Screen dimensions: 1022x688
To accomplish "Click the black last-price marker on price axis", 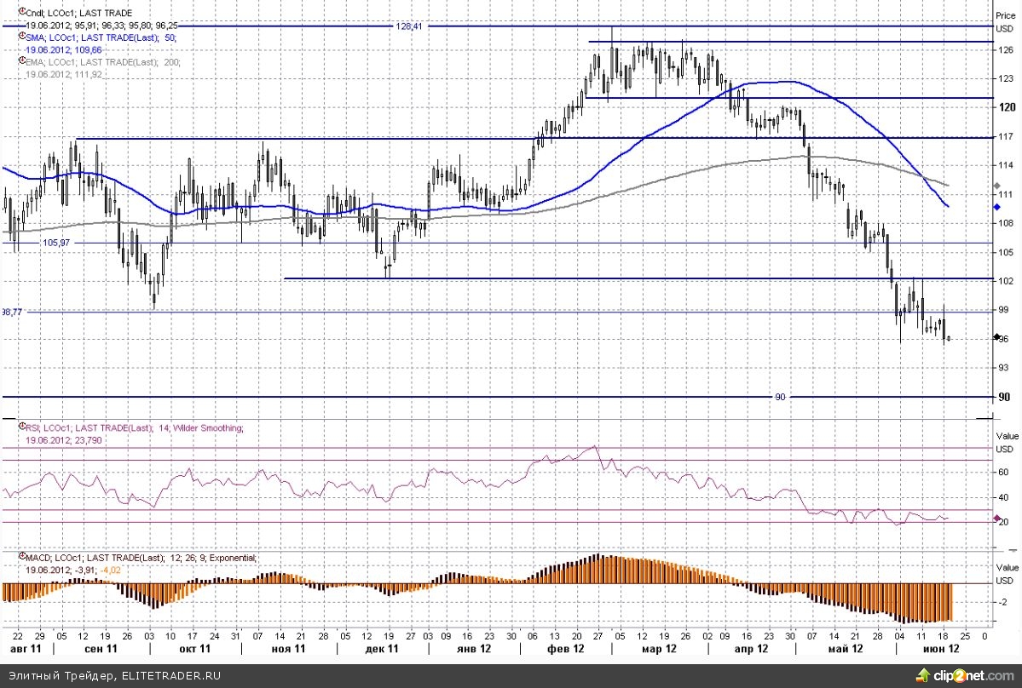I will pos(997,337).
